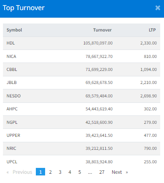This screenshot has height=183, width=164.
Task: Open the AHPC entry
Action: click(12, 109)
